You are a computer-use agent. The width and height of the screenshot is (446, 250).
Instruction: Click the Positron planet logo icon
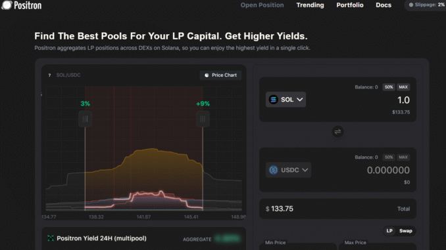point(7,5)
